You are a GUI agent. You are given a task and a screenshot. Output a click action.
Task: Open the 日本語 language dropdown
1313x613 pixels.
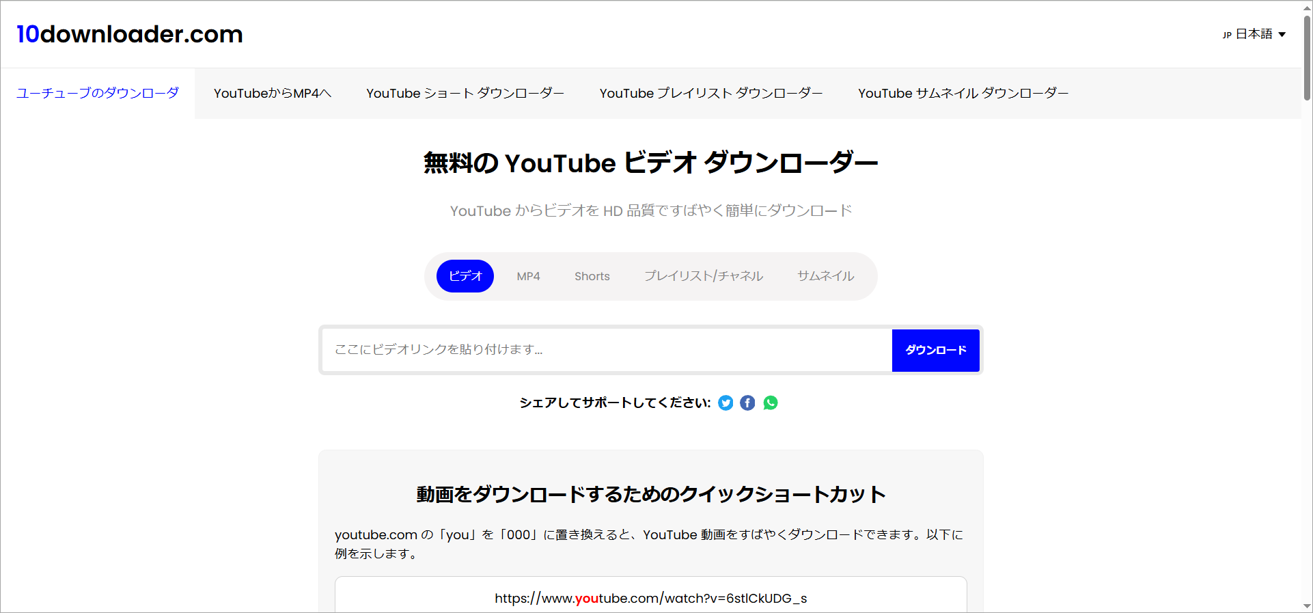tap(1254, 34)
